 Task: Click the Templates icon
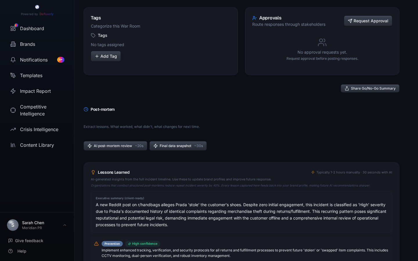click(13, 75)
